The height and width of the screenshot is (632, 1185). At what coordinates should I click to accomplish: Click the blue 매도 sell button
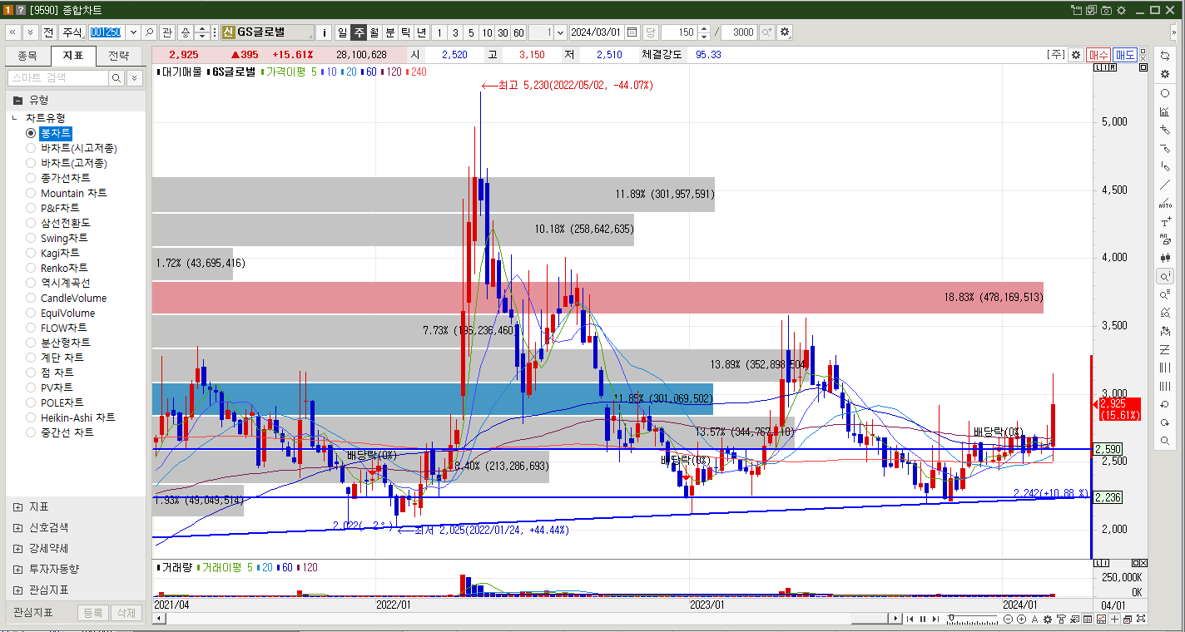pos(1125,55)
